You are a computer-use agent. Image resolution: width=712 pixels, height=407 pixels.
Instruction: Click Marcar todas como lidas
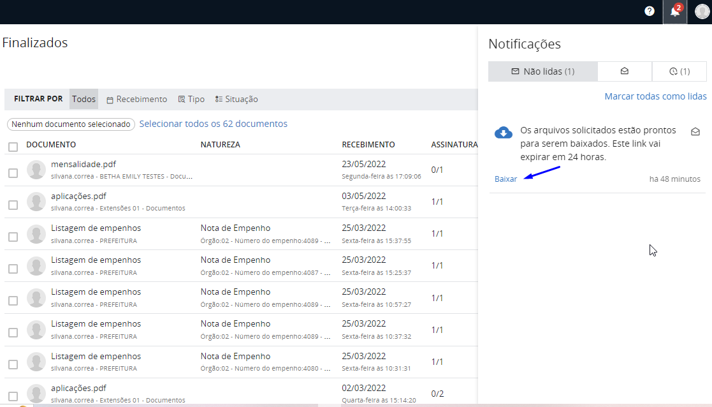[655, 97]
